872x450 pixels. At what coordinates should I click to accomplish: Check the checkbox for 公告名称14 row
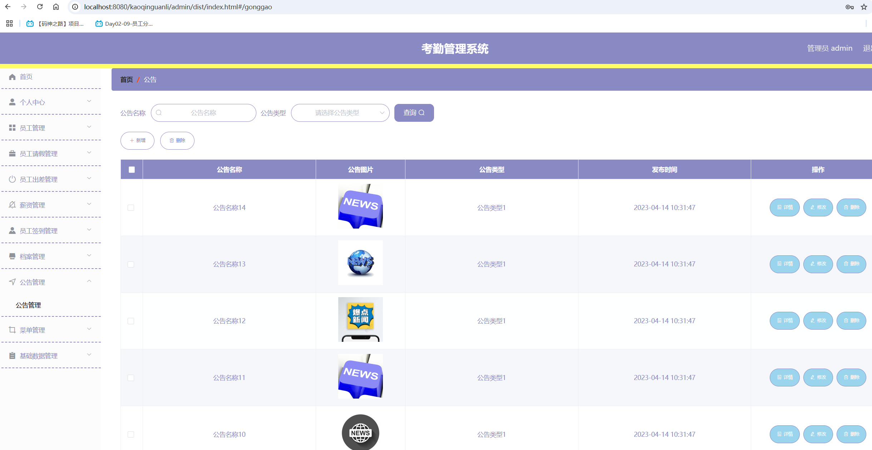pyautogui.click(x=131, y=207)
